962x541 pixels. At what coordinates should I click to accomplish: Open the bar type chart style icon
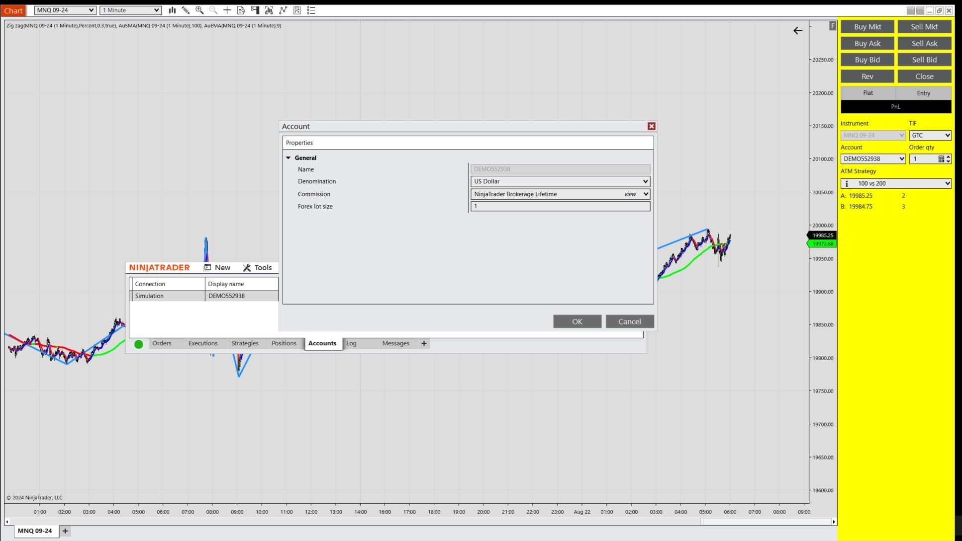(x=172, y=10)
